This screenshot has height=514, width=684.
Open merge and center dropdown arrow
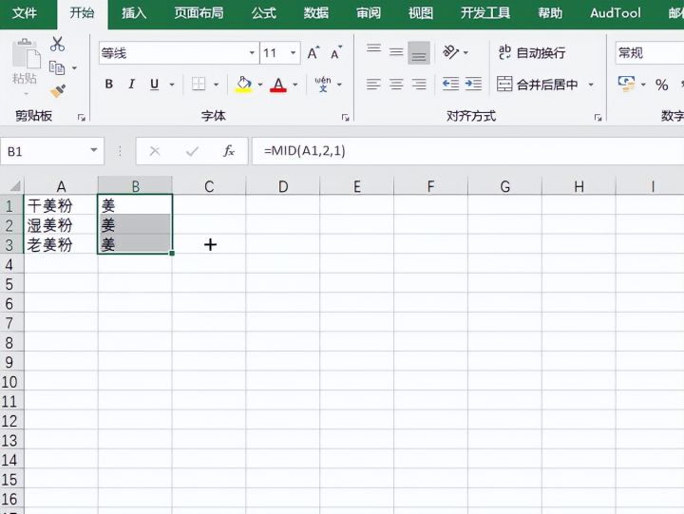click(591, 85)
